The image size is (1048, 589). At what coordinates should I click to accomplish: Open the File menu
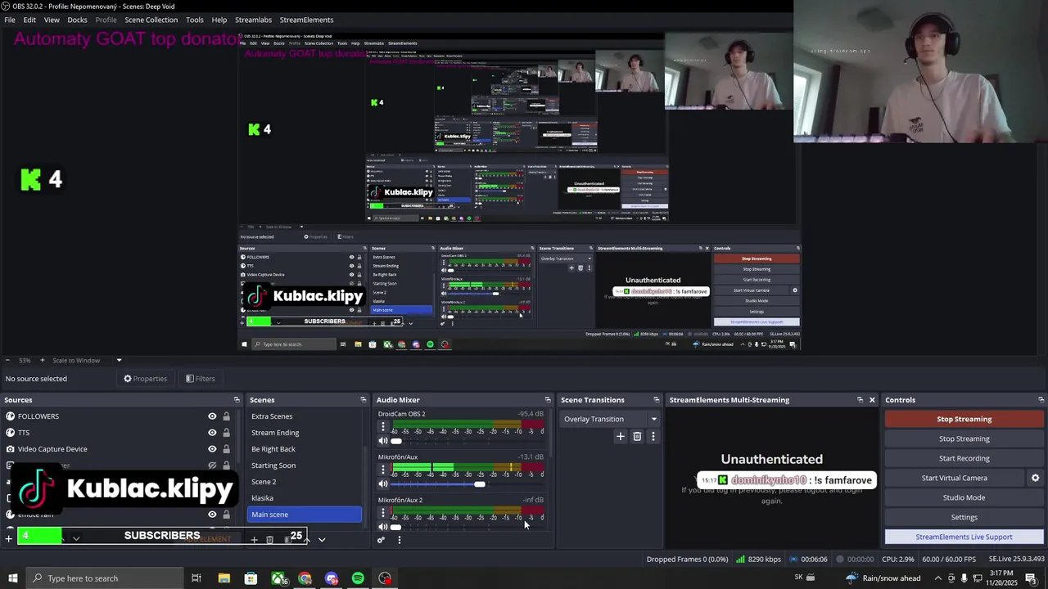[x=10, y=20]
